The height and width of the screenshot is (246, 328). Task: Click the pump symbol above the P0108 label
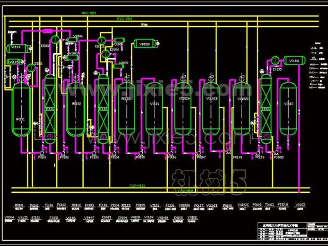pos(228,151)
